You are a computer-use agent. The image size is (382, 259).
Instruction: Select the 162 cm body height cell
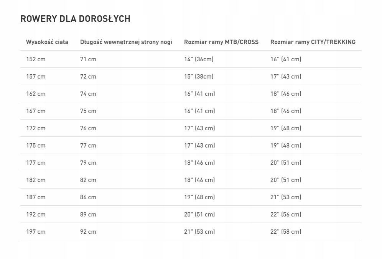36,94
